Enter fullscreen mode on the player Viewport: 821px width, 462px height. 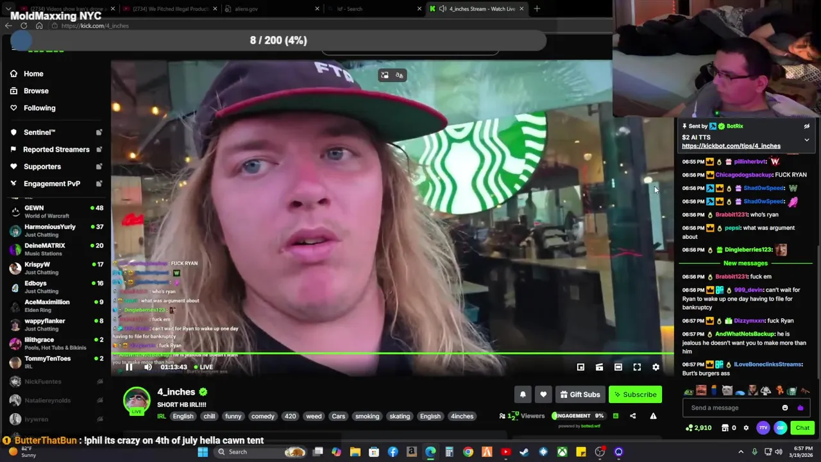(x=637, y=367)
